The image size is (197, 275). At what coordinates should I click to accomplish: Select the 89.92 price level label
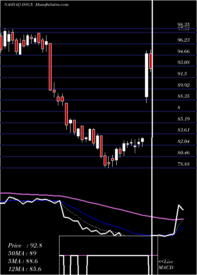tap(184, 85)
